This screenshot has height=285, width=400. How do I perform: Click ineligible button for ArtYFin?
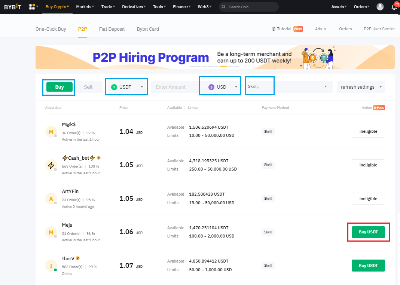pos(368,199)
